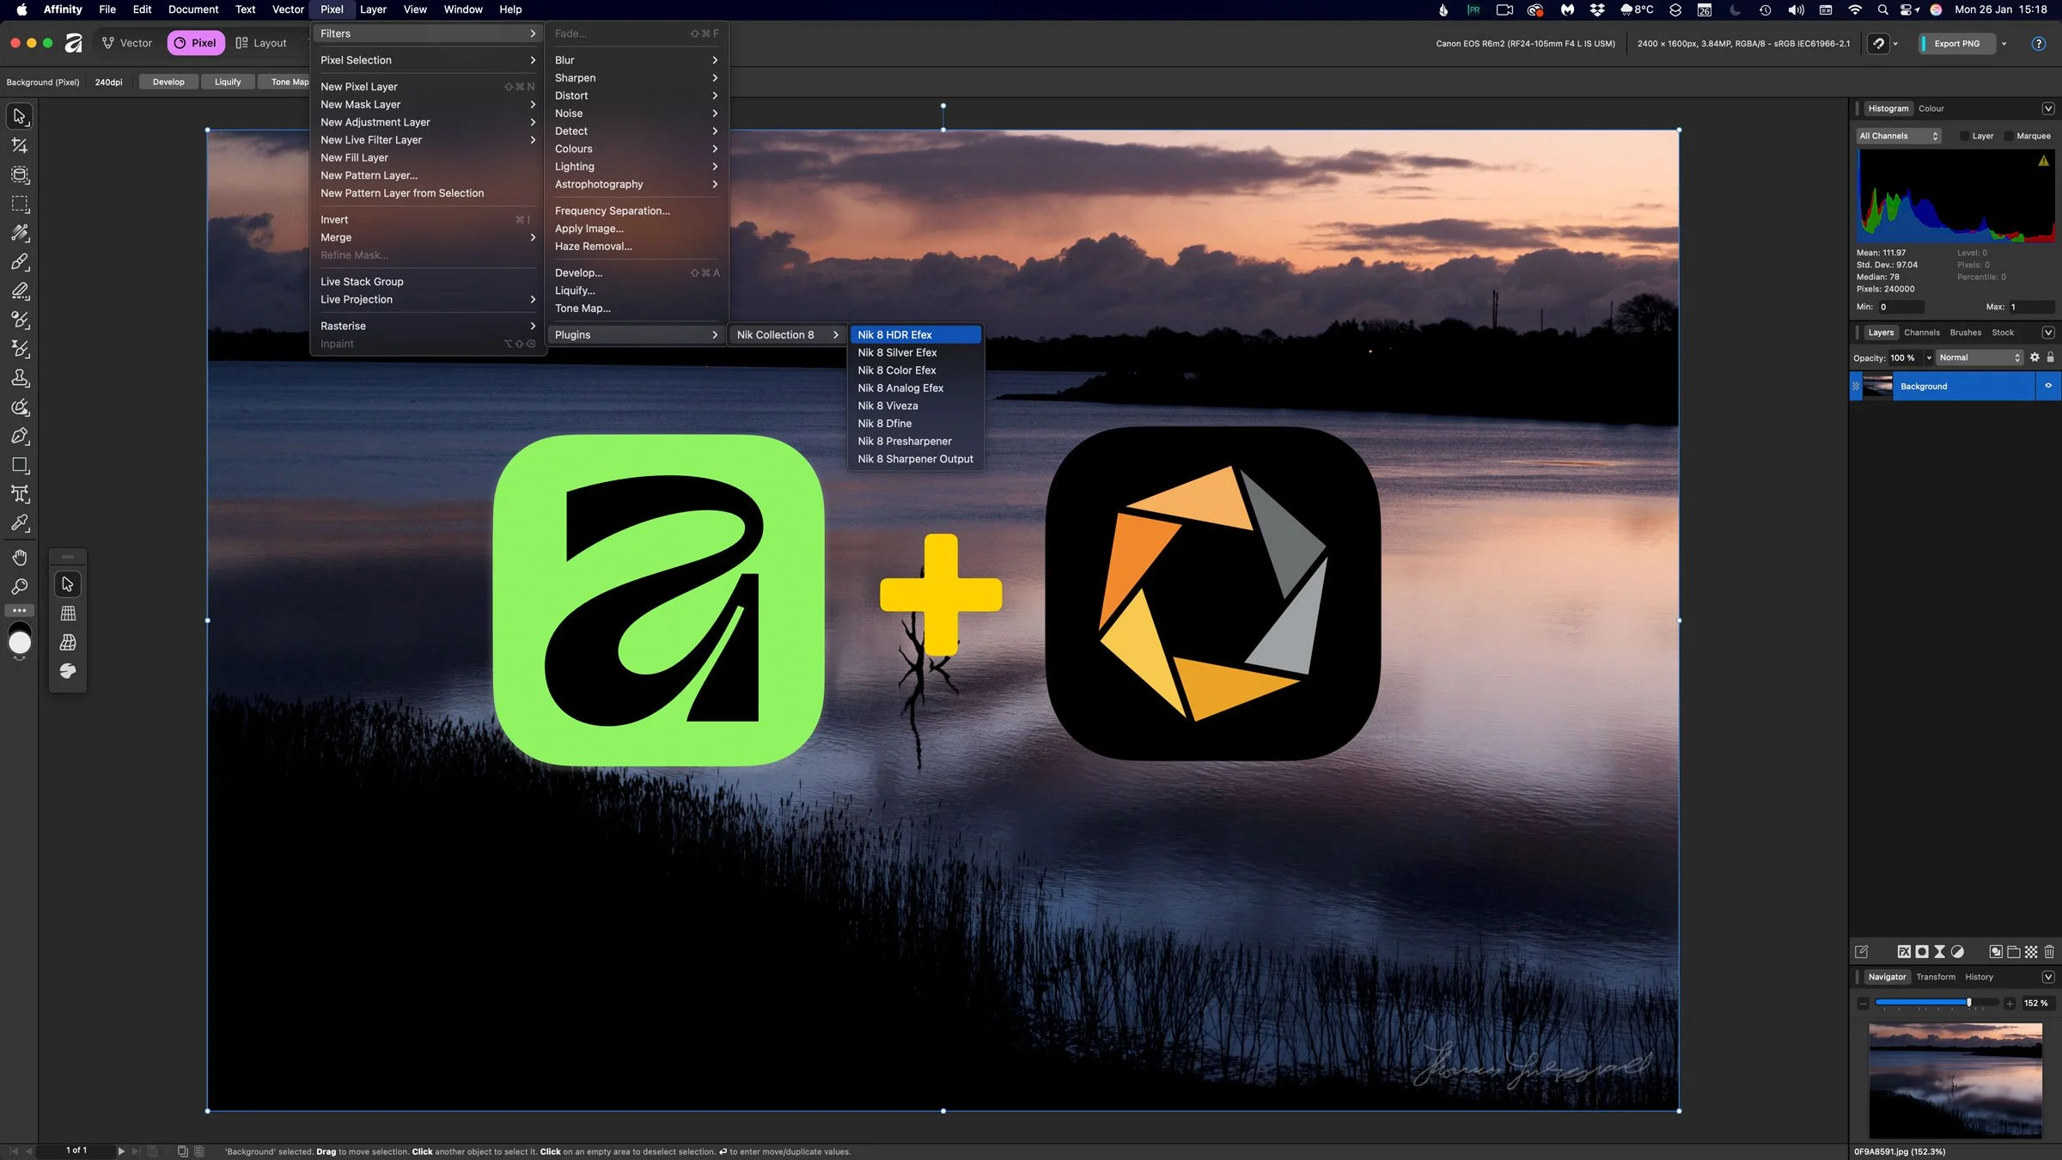Click the Develop button above the canvas
2062x1160 pixels.
168,82
